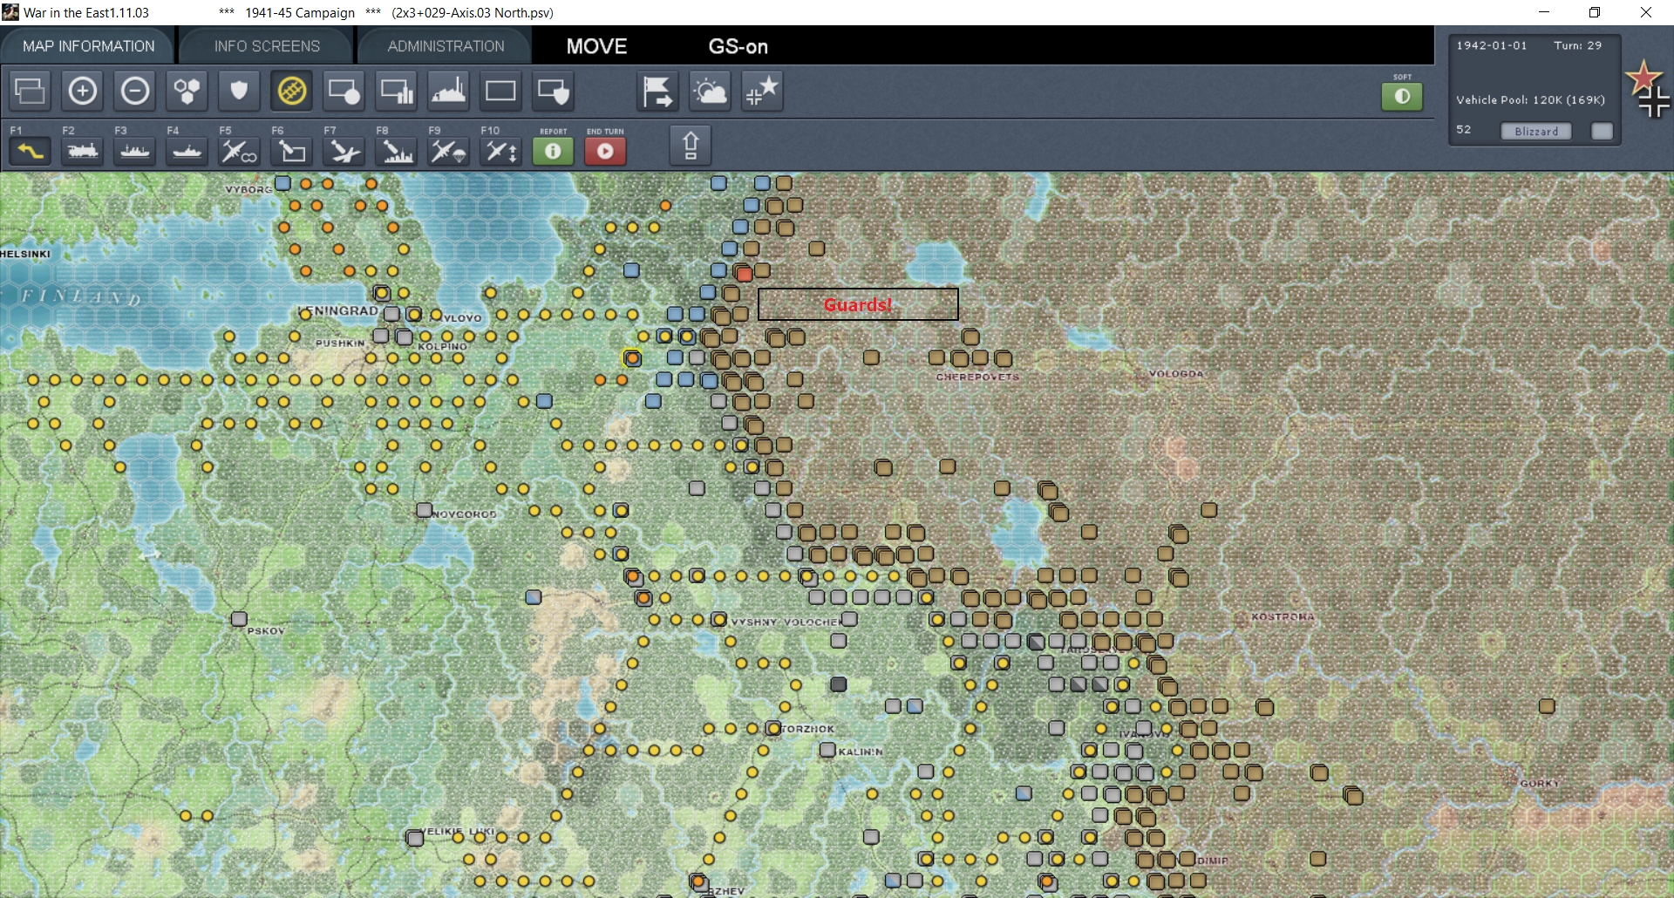Viewport: 1674px width, 898px height.
Task: Select F4 amphibious transport mode
Action: [x=187, y=151]
